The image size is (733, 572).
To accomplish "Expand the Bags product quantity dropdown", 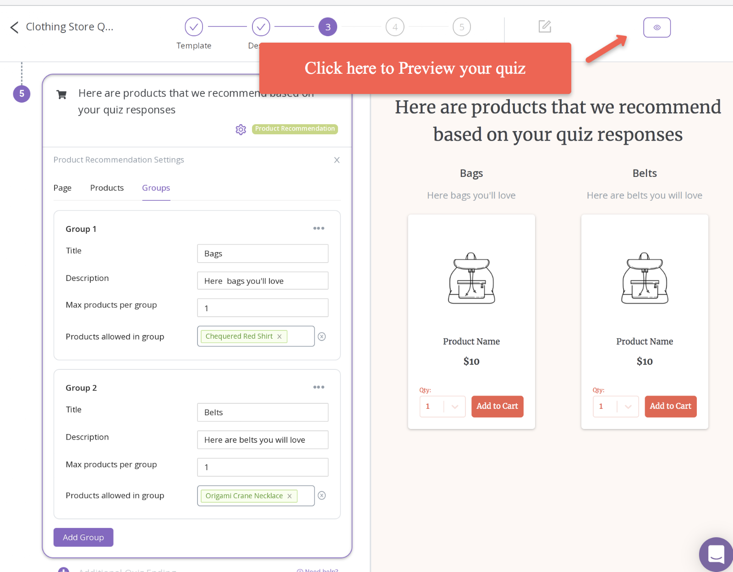I will tap(454, 407).
